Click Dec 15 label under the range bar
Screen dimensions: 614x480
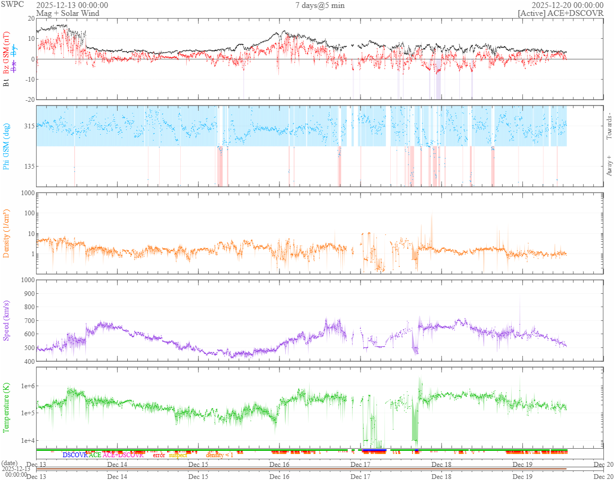(x=198, y=476)
